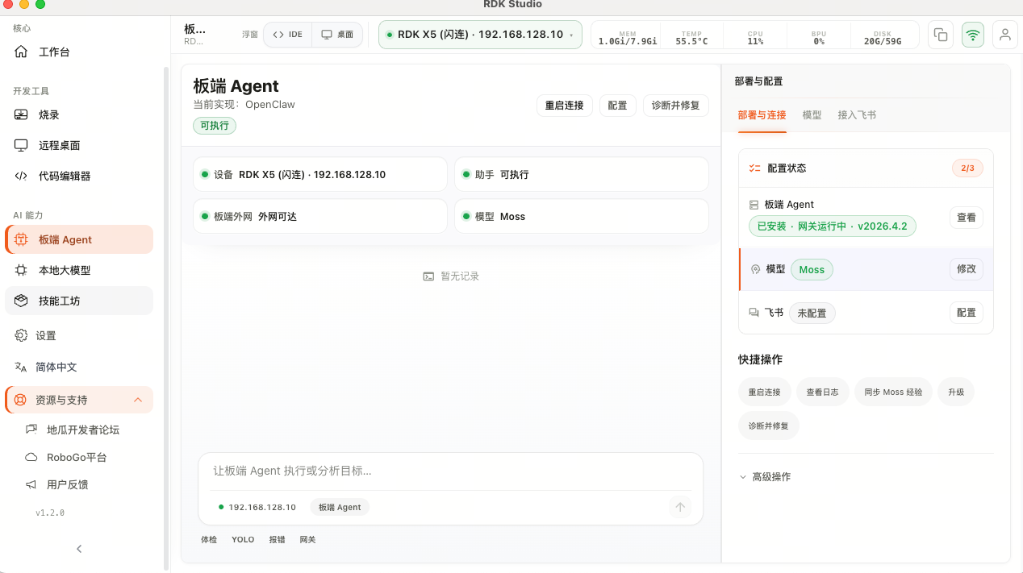Click 修改 for the model row
The width and height of the screenshot is (1023, 573).
(x=966, y=269)
